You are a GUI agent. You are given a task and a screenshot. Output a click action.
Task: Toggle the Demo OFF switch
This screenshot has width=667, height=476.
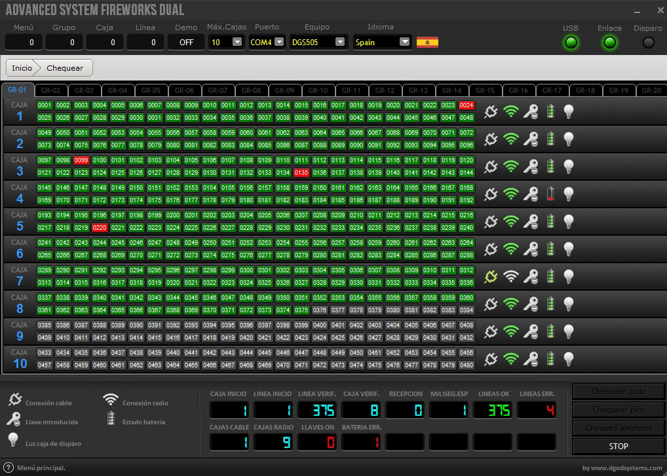point(186,42)
